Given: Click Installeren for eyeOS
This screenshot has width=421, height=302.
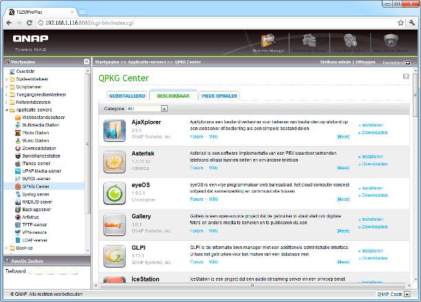Looking at the screenshot, I should pos(372,188).
